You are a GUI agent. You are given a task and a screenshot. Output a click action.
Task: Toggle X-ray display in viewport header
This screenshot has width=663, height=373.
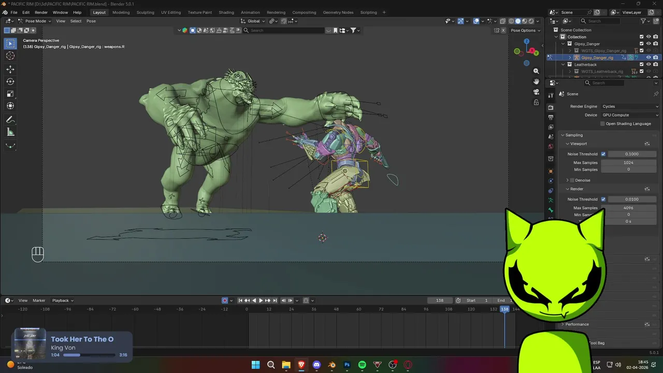pyautogui.click(x=502, y=21)
